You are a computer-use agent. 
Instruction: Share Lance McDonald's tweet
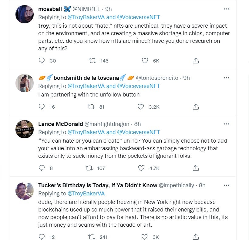196,168
